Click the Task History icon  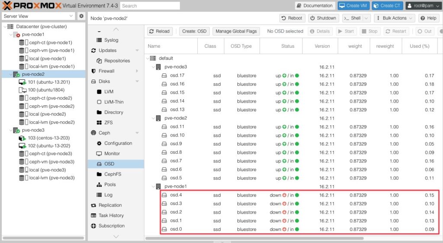93,216
